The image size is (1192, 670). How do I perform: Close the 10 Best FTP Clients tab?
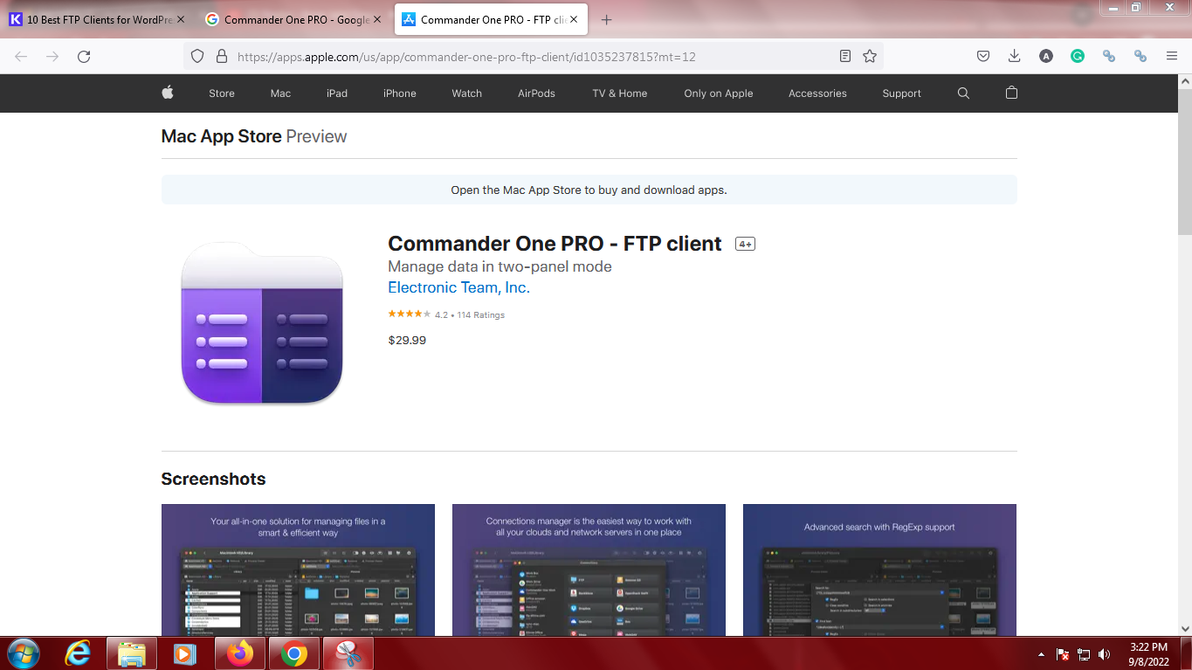pyautogui.click(x=181, y=19)
